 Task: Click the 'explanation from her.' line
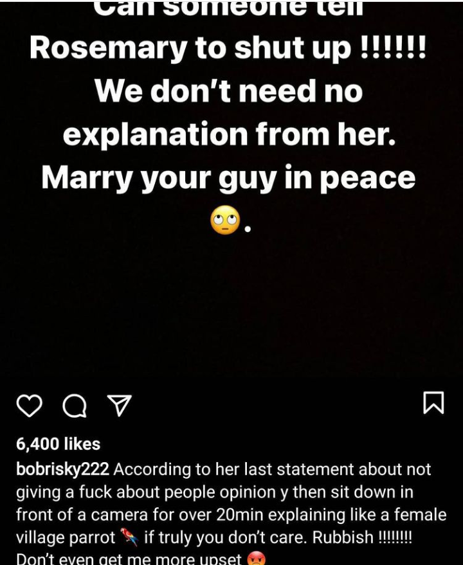(x=230, y=134)
